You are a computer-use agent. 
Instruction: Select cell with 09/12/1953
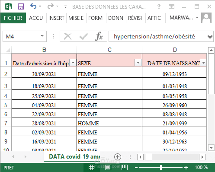click(x=174, y=72)
